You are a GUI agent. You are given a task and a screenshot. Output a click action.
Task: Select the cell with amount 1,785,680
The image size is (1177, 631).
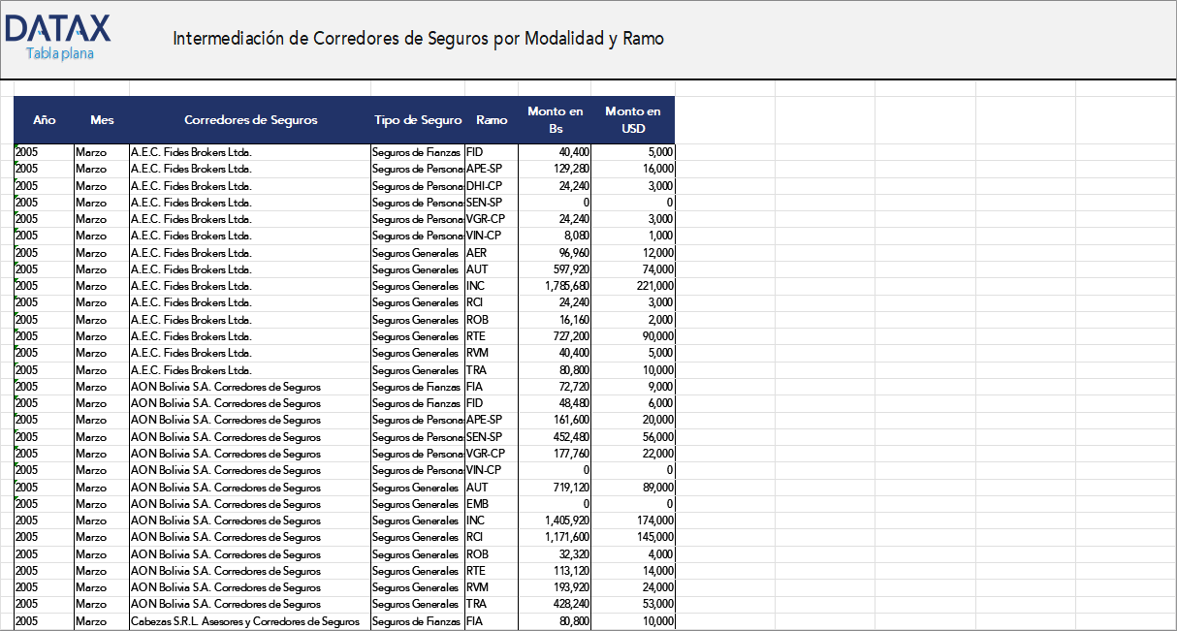[555, 286]
